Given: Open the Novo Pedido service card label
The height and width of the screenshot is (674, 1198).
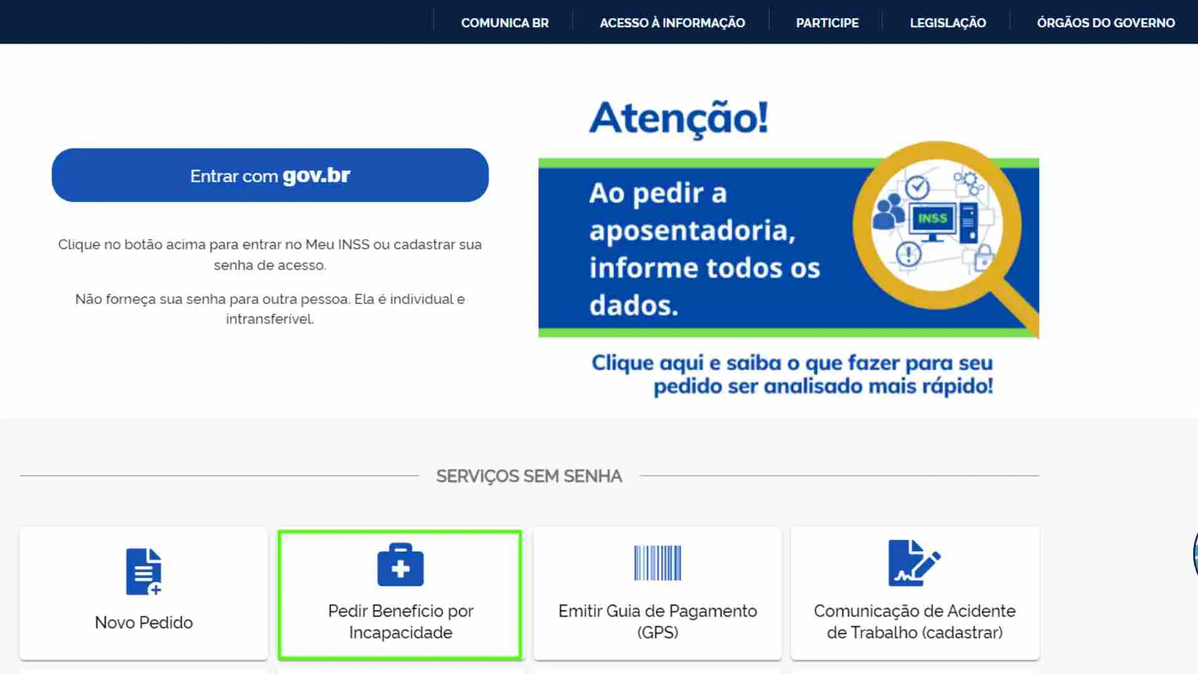Looking at the screenshot, I should point(144,622).
